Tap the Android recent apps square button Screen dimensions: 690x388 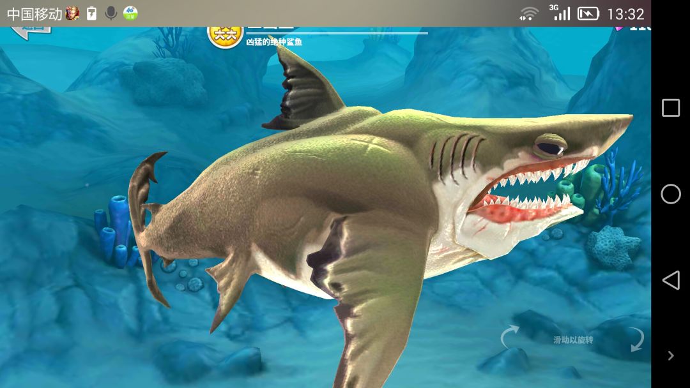tap(671, 108)
